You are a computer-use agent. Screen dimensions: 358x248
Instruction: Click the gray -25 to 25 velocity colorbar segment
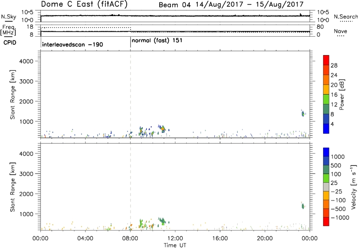326,187
